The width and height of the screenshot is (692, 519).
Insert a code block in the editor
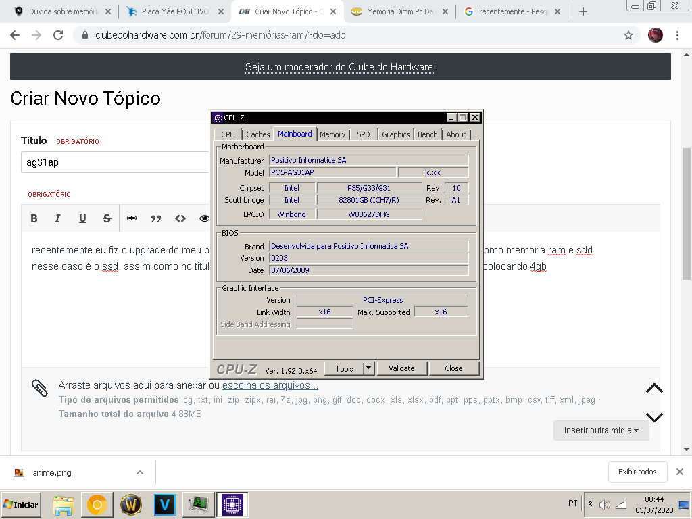180,218
